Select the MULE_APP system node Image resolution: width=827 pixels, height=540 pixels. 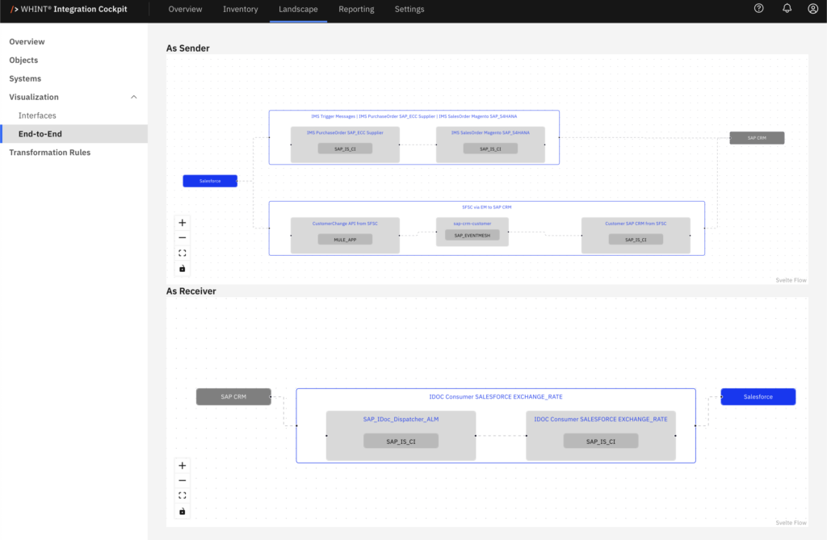point(345,240)
